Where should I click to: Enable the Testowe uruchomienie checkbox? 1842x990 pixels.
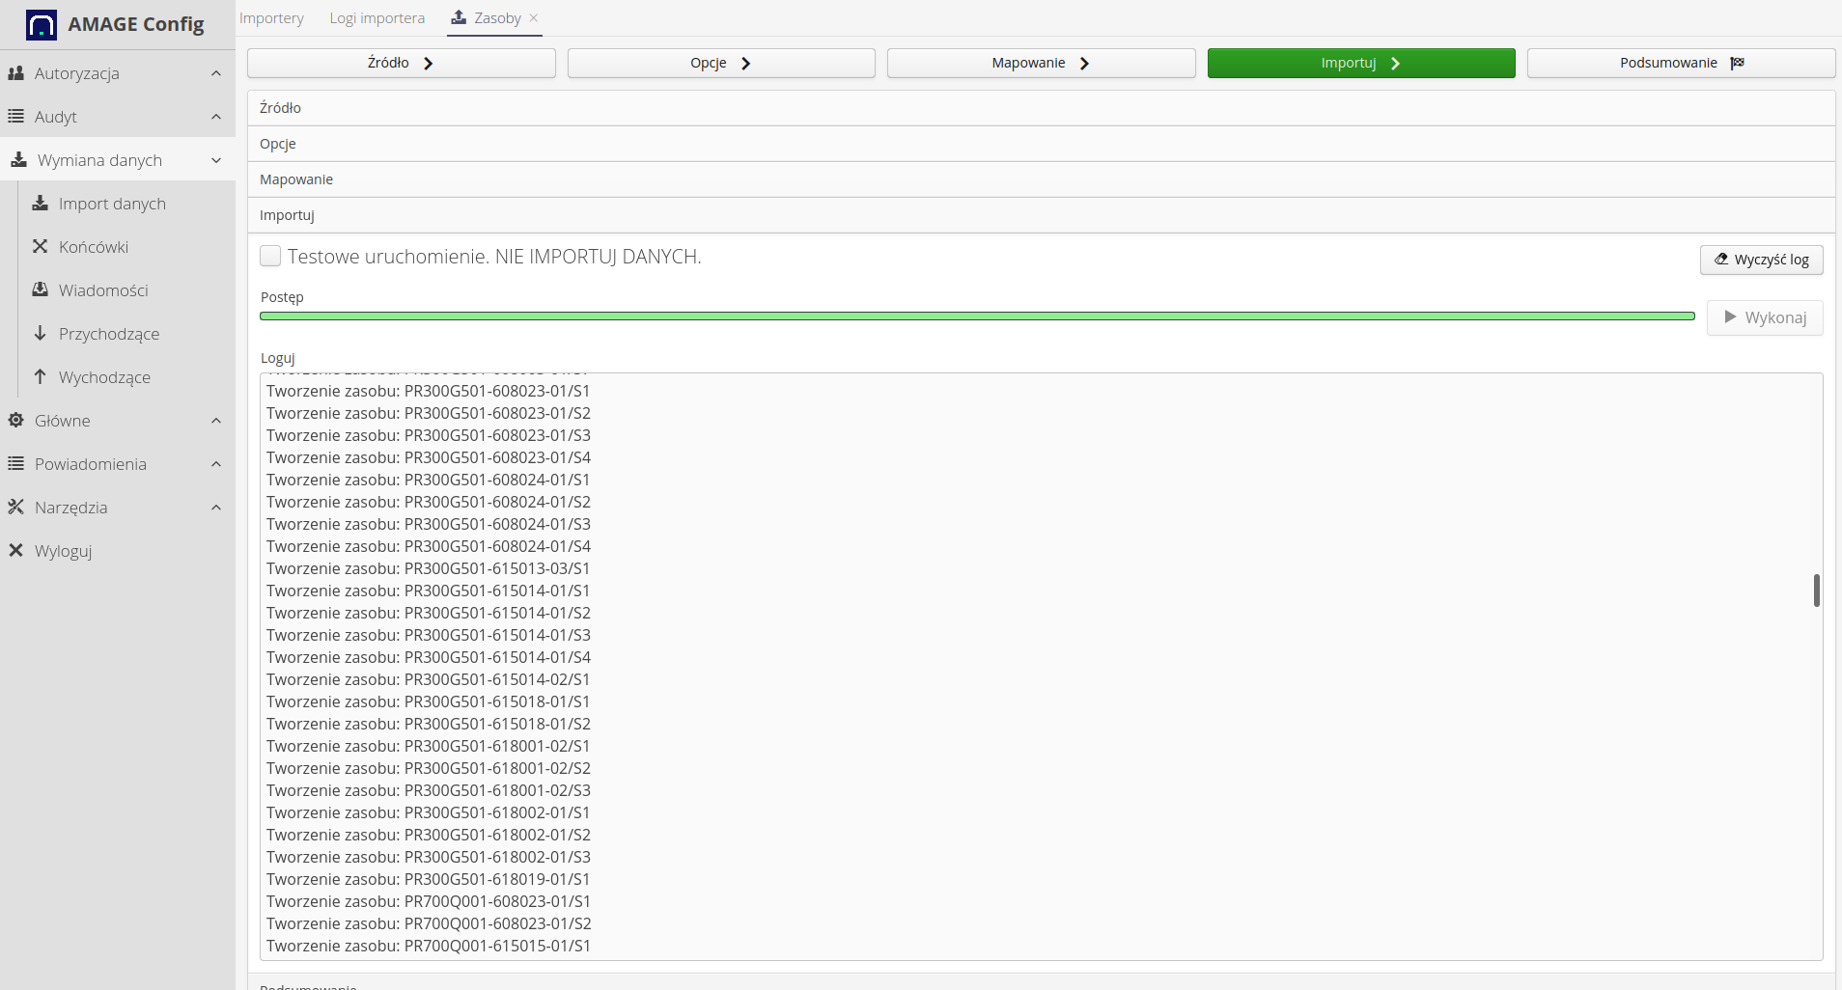[x=270, y=256]
